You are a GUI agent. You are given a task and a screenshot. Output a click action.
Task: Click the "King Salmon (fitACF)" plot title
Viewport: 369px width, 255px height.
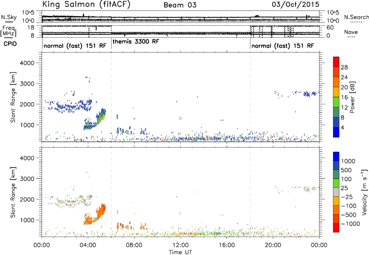tap(86, 5)
